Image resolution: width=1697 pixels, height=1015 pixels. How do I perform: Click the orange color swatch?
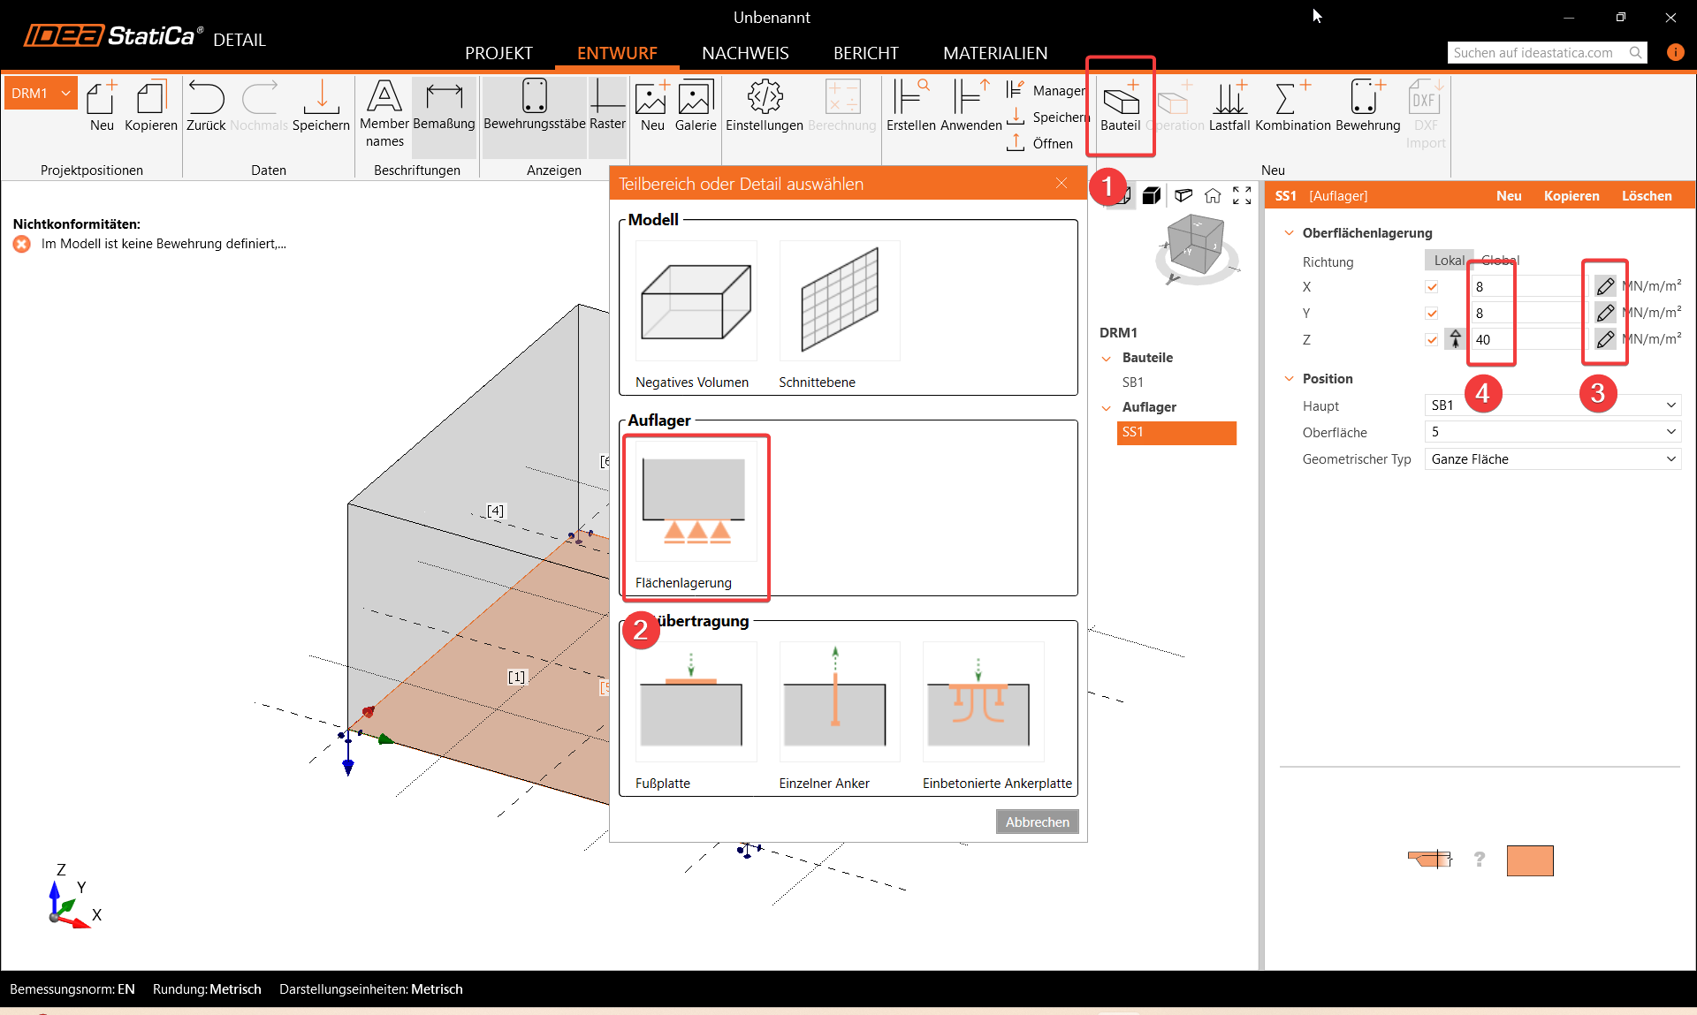pos(1529,860)
